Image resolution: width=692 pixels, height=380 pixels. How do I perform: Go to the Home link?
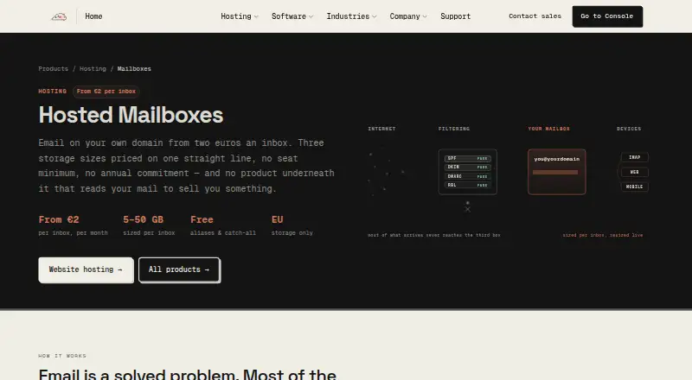pyautogui.click(x=93, y=16)
